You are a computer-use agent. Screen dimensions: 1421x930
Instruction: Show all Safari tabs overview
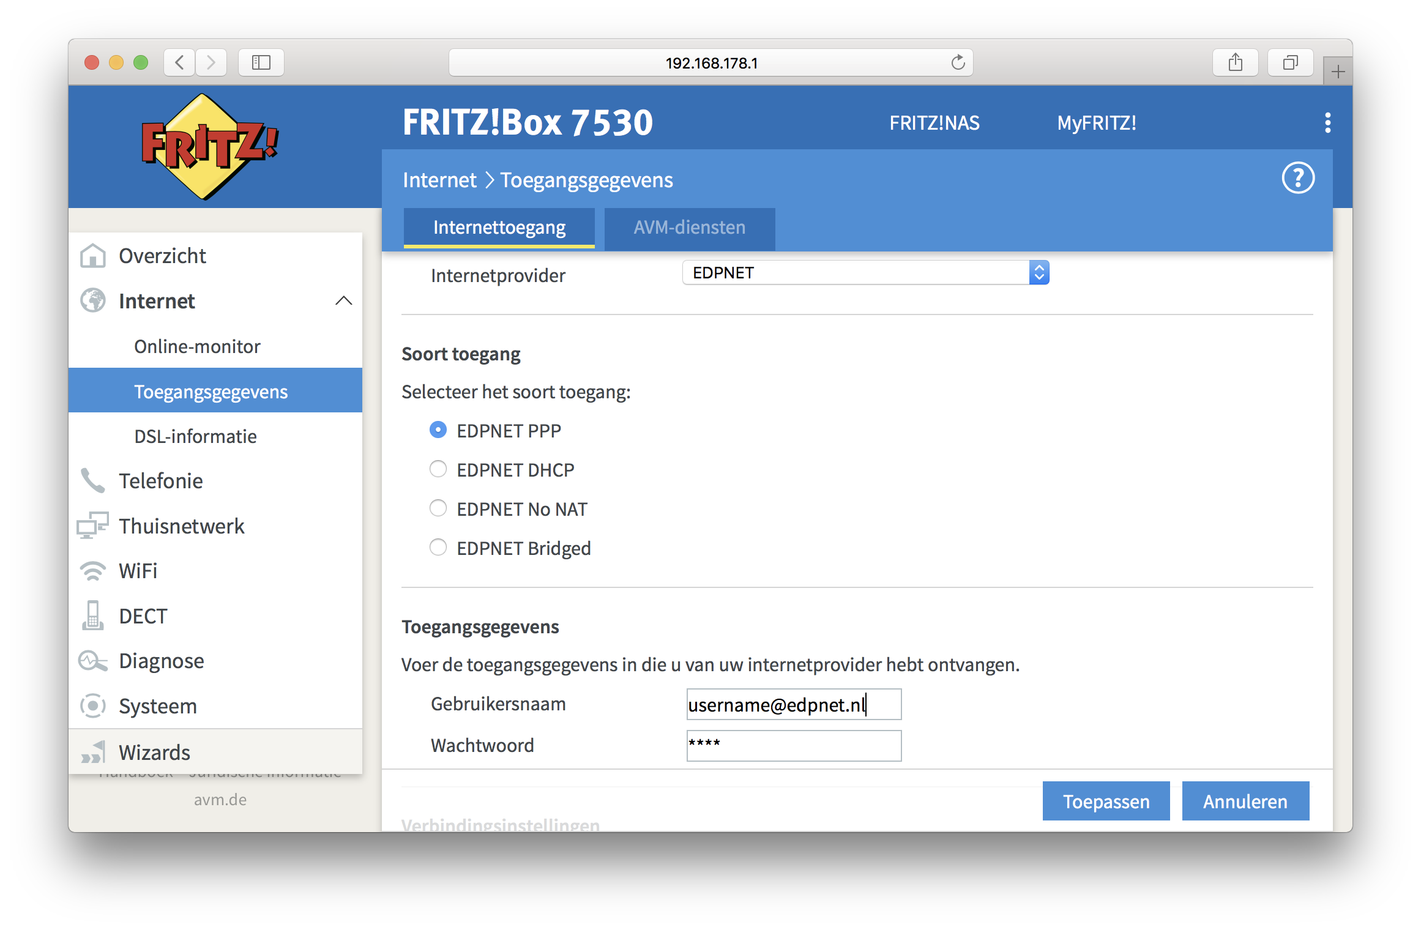coord(1291,62)
